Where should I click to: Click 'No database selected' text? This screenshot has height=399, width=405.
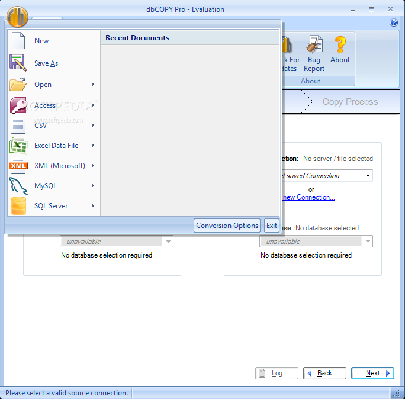(327, 228)
